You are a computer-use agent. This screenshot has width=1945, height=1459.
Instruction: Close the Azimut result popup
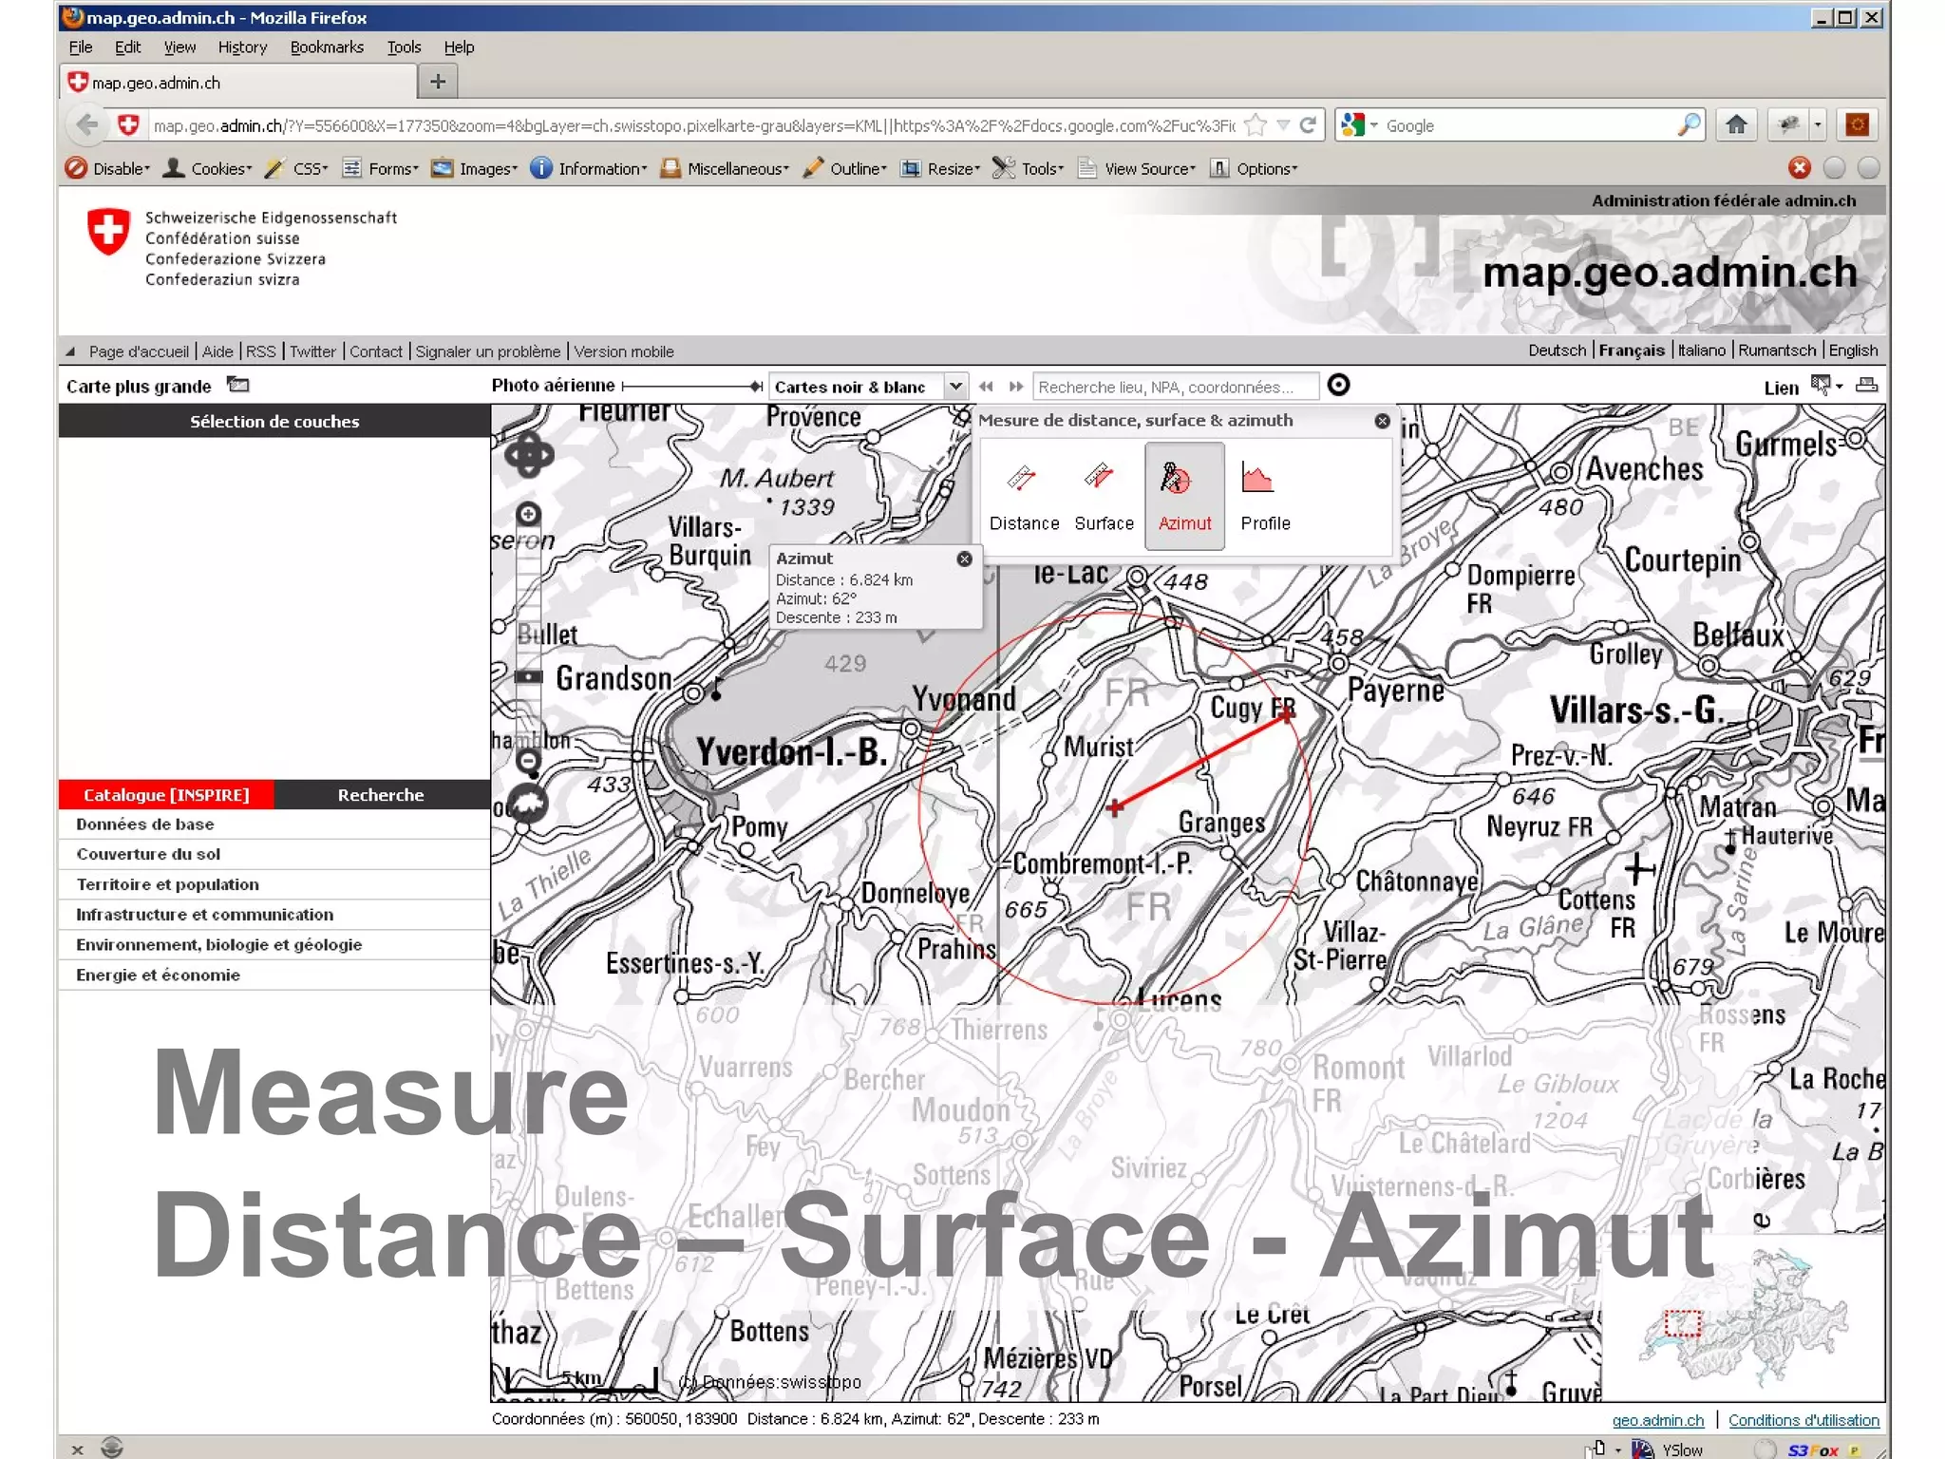pos(964,559)
